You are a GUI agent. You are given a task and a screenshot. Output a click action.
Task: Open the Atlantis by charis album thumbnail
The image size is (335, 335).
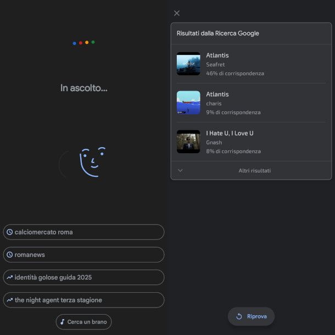point(188,103)
